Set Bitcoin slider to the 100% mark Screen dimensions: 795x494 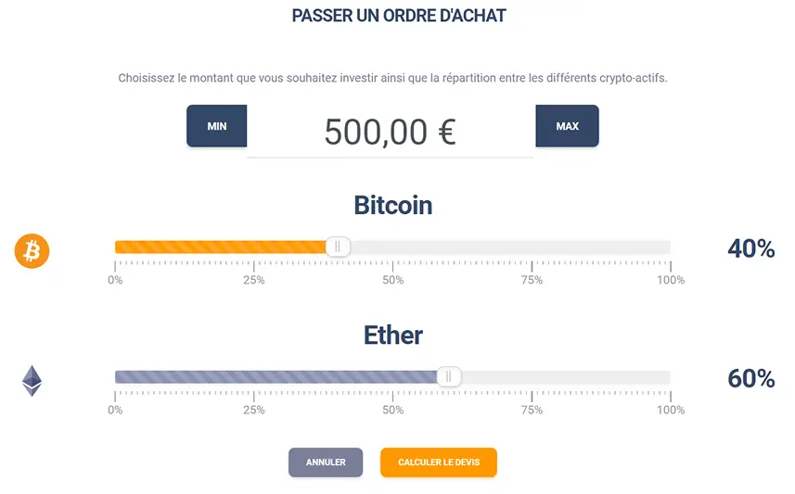pyautogui.click(x=669, y=247)
